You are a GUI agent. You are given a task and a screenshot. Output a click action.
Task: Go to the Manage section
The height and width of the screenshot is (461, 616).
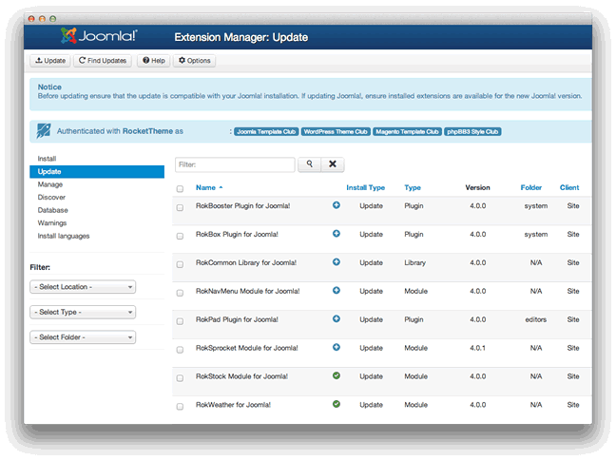[x=49, y=184]
